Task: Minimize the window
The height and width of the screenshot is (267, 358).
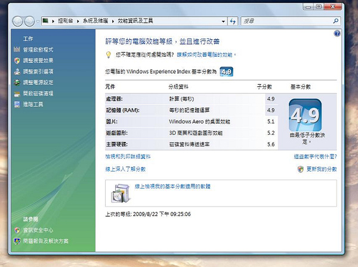Action: (x=308, y=7)
